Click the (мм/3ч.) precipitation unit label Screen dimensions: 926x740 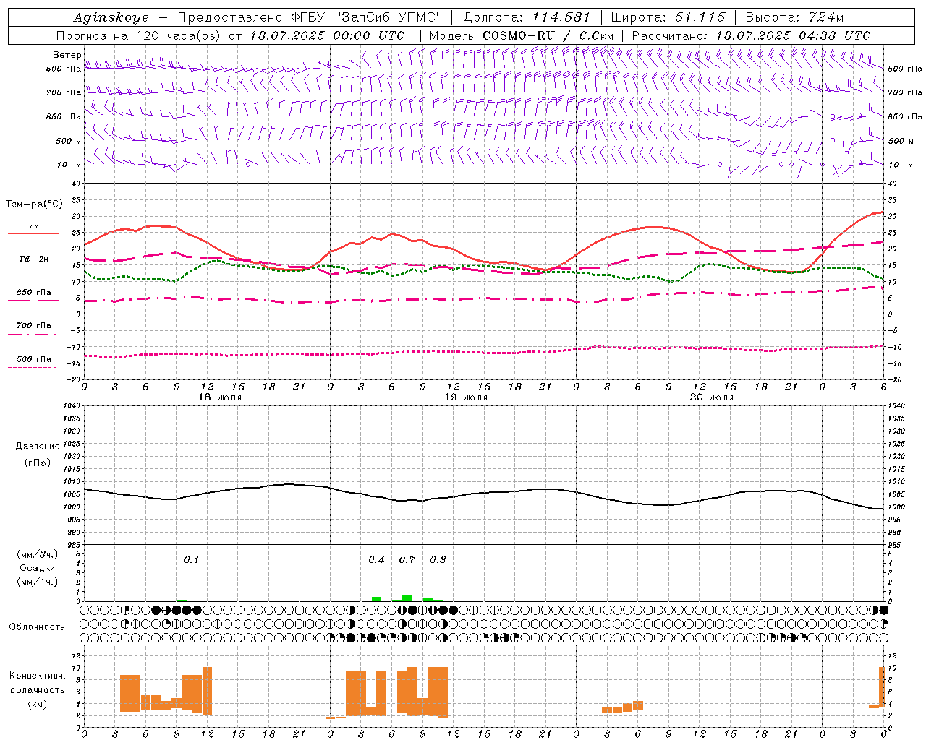38,555
